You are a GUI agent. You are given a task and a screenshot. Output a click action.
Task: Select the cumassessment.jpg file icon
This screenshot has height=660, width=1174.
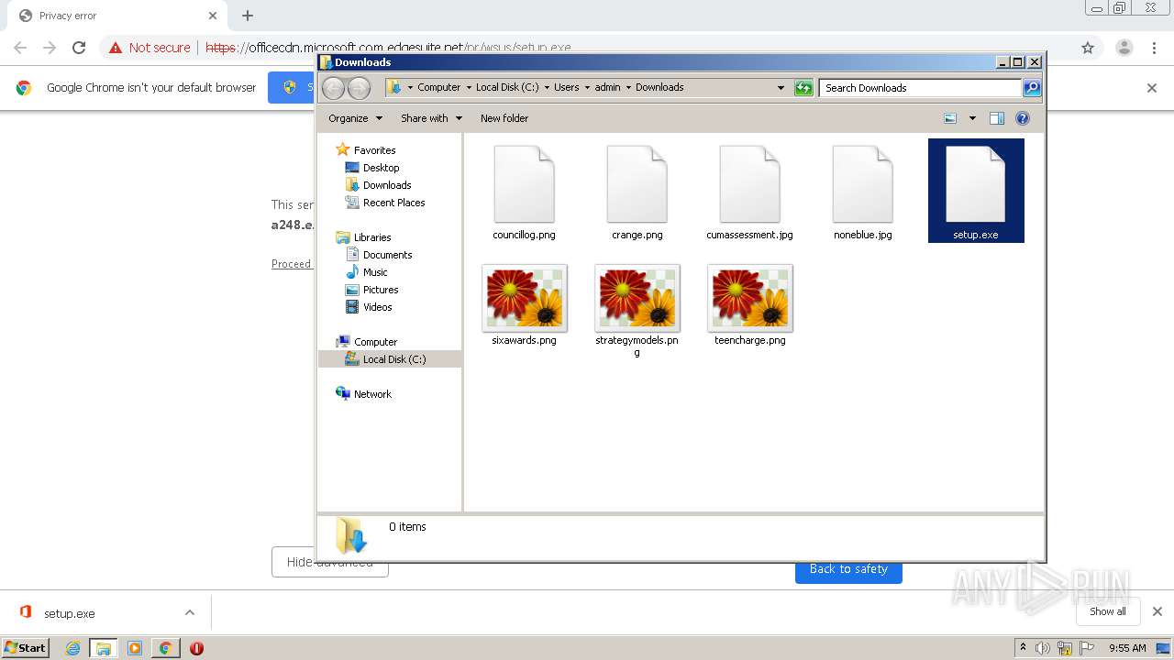point(749,183)
